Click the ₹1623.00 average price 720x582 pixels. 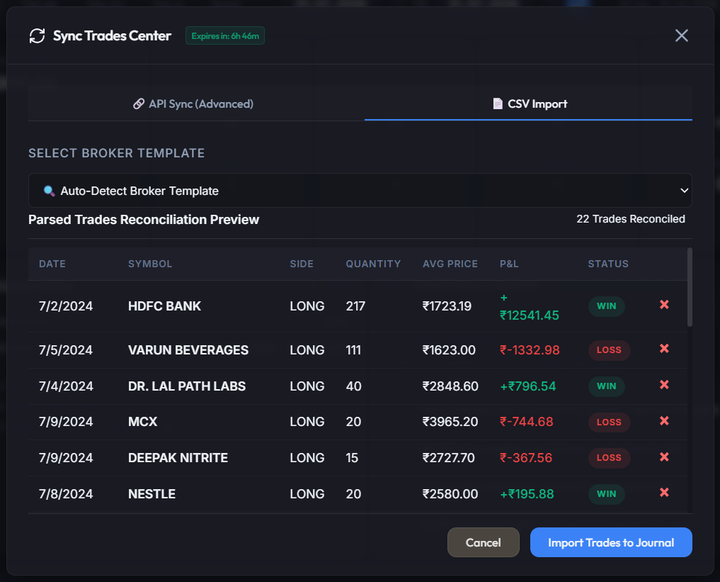pos(449,350)
